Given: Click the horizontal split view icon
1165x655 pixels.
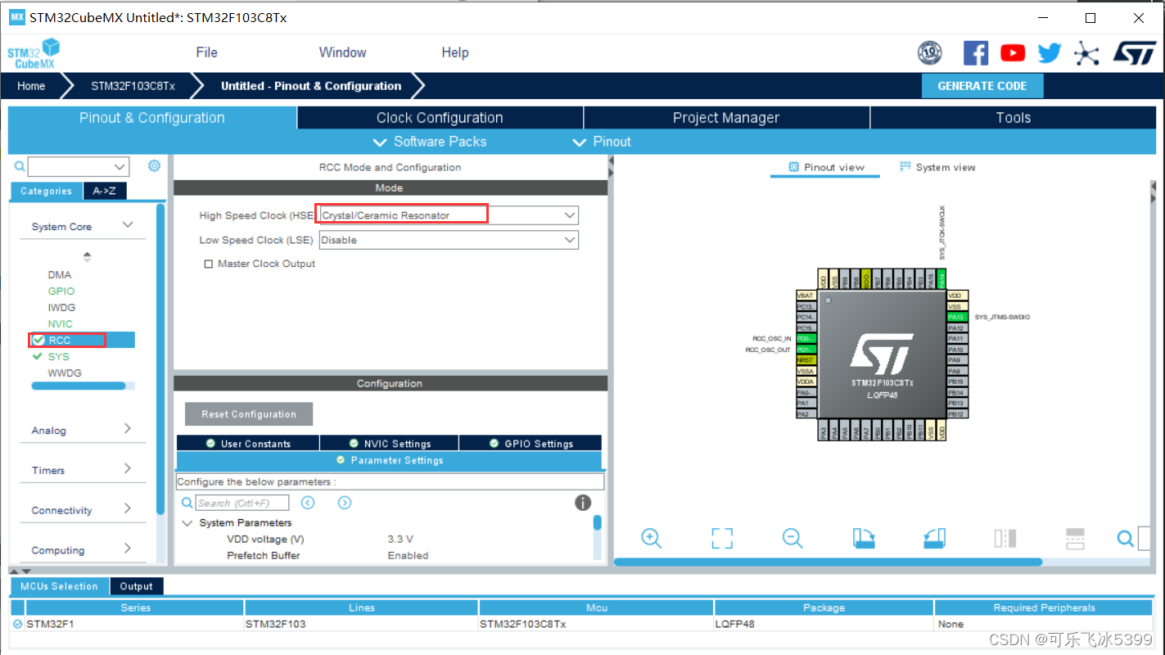Looking at the screenshot, I should tap(1075, 538).
